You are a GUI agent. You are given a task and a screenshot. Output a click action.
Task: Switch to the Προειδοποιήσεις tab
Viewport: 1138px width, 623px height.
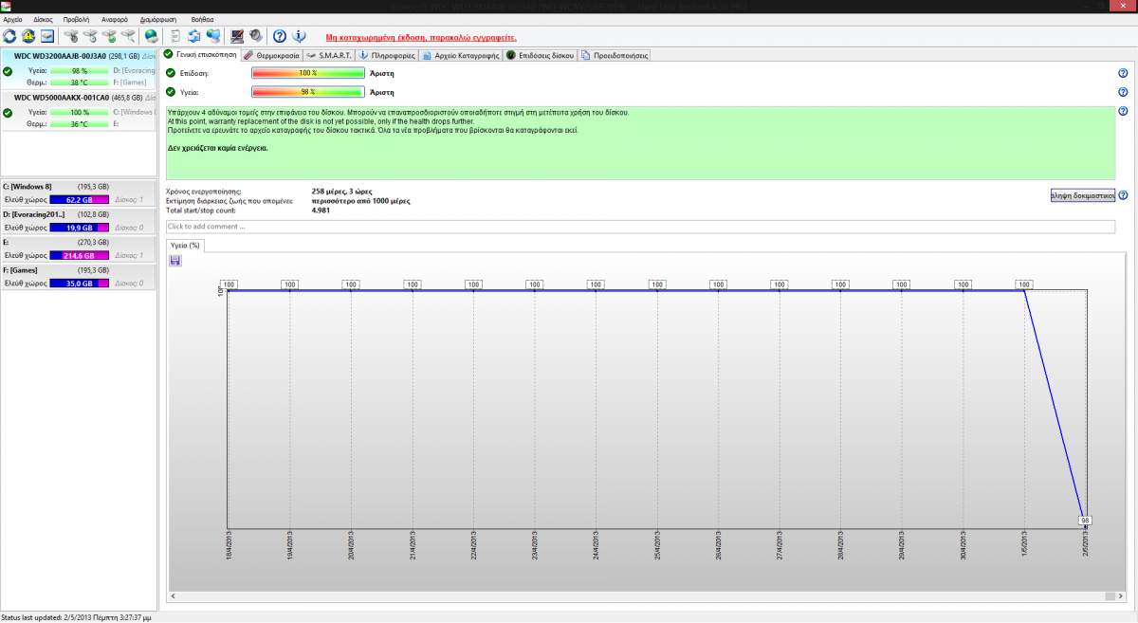coord(615,56)
